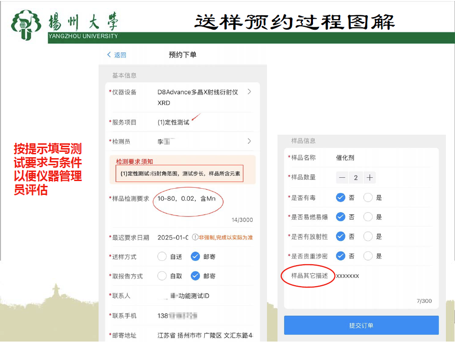Choose 自取 for report pickup method
455x343 pixels.
point(162,276)
